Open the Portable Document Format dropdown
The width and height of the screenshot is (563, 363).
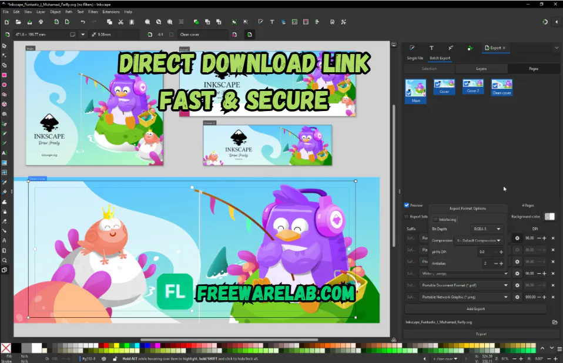pyautogui.click(x=465, y=285)
